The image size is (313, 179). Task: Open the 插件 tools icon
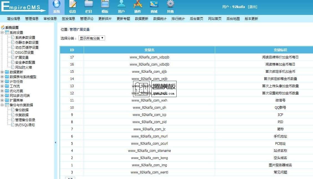pyautogui.click(x=138, y=7)
